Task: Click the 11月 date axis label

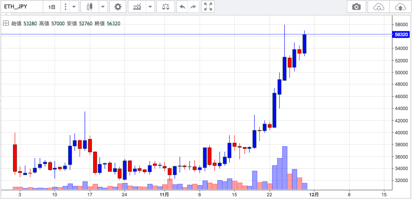Action: point(164,195)
